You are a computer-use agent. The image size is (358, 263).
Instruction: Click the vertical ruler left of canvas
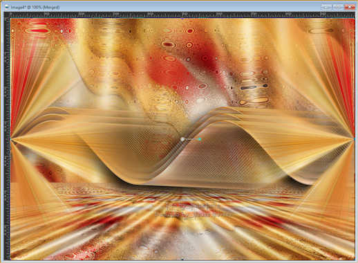[7, 139]
